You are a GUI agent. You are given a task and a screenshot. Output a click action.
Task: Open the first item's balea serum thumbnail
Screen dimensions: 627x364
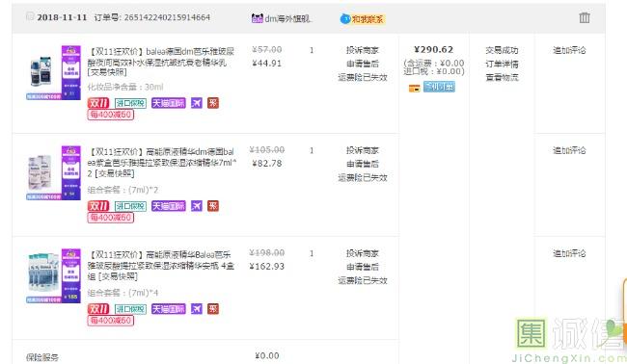click(x=54, y=72)
